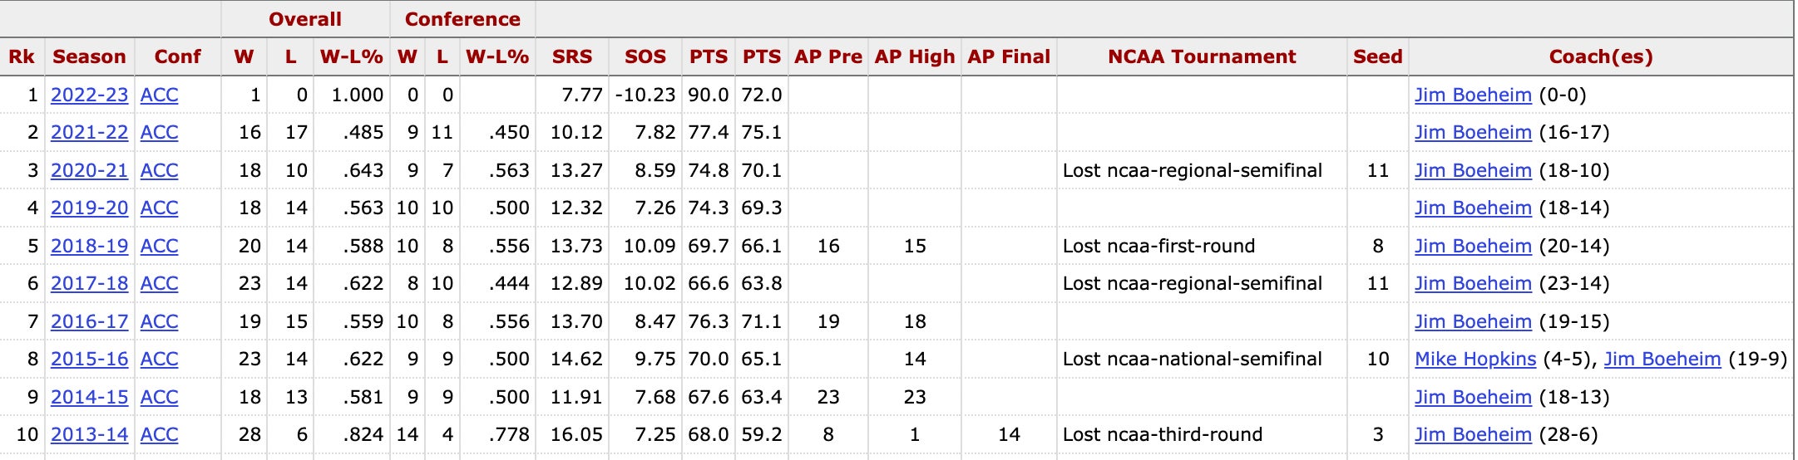Sort by SOS column header

click(x=645, y=56)
